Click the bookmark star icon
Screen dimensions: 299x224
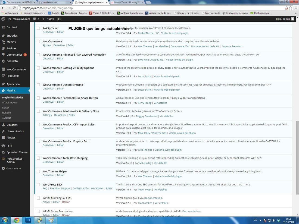(290, 8)
